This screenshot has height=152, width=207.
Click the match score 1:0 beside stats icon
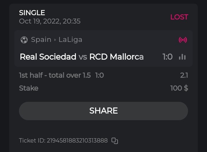coord(168,57)
